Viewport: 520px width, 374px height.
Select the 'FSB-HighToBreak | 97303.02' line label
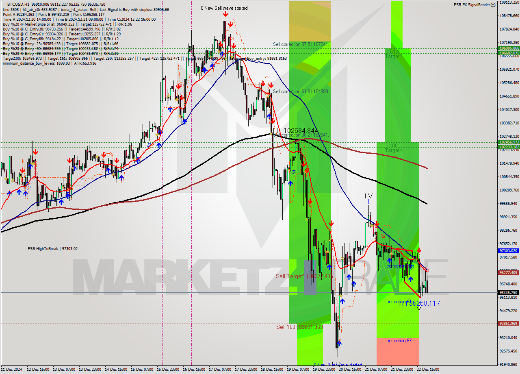[x=52, y=248]
